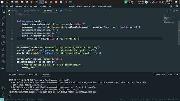This screenshot has height=101, width=180.
Task: Open the Windows action center icon
Action: (x=176, y=2)
